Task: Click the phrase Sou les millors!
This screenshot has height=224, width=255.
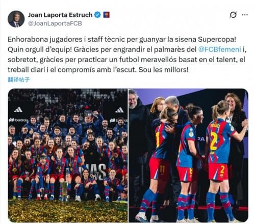Action: pos(163,70)
